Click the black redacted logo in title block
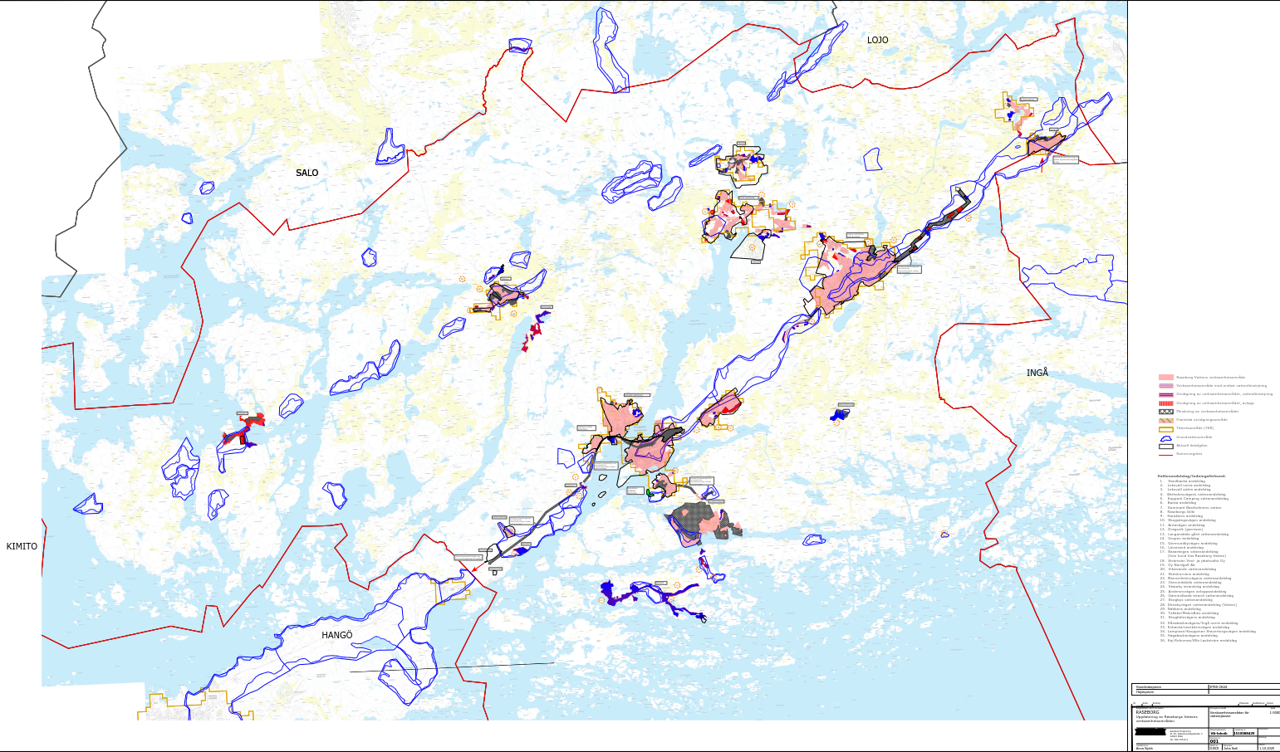The height and width of the screenshot is (752, 1280). [1150, 732]
